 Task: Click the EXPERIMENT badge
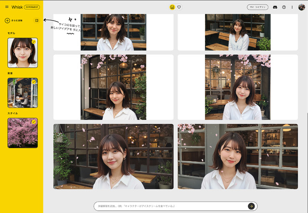32,7
